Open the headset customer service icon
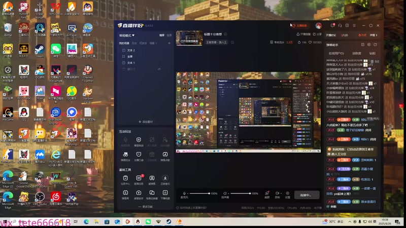This screenshot has width=406, height=228. [x=340, y=26]
